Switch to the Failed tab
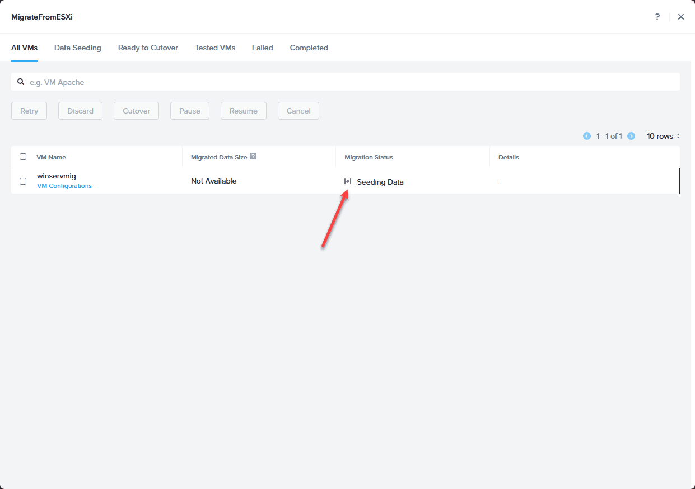The image size is (695, 489). [263, 48]
